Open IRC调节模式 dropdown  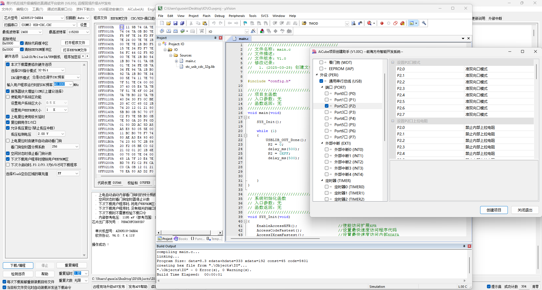tap(56, 77)
